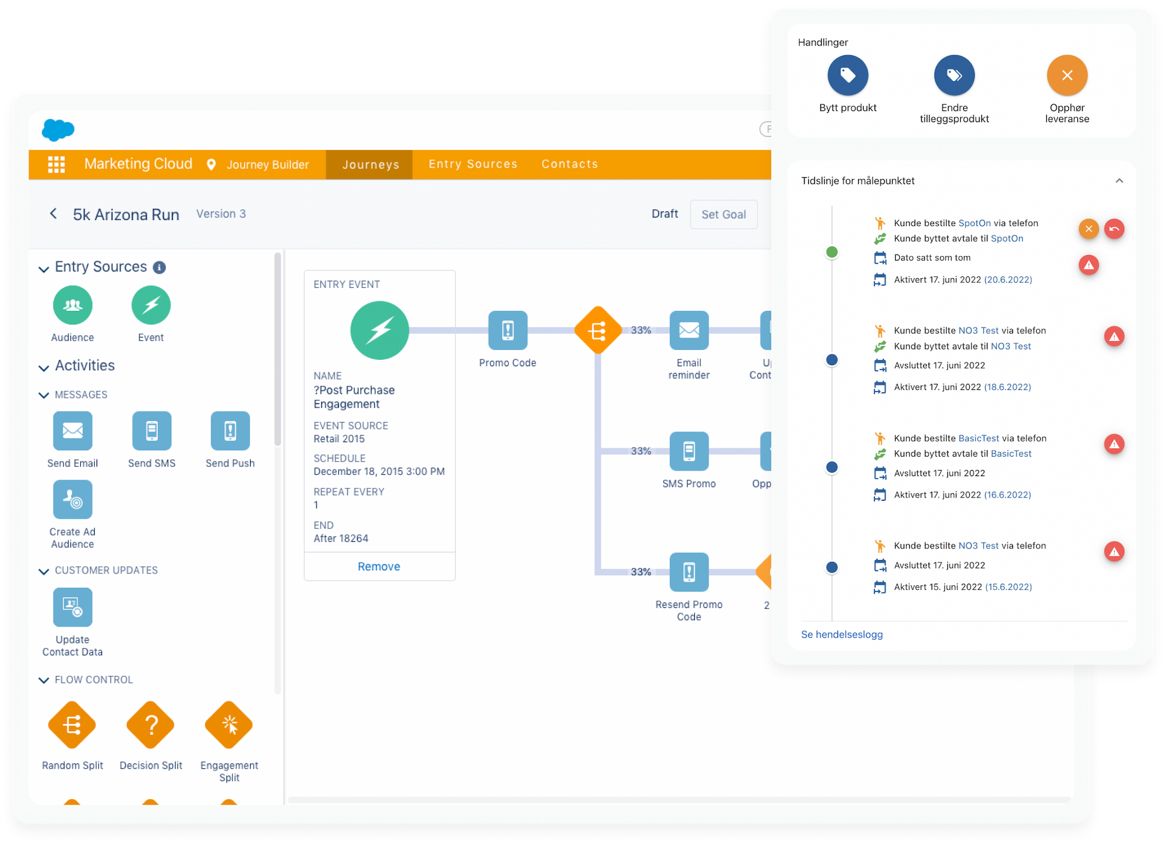Select the Engagement Split flow control
1166x843 pixels.
click(229, 725)
